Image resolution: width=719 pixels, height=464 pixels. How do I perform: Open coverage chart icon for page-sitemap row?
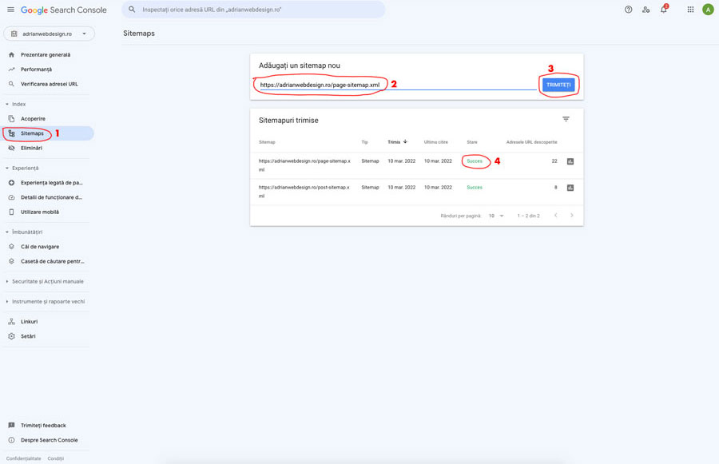(570, 161)
